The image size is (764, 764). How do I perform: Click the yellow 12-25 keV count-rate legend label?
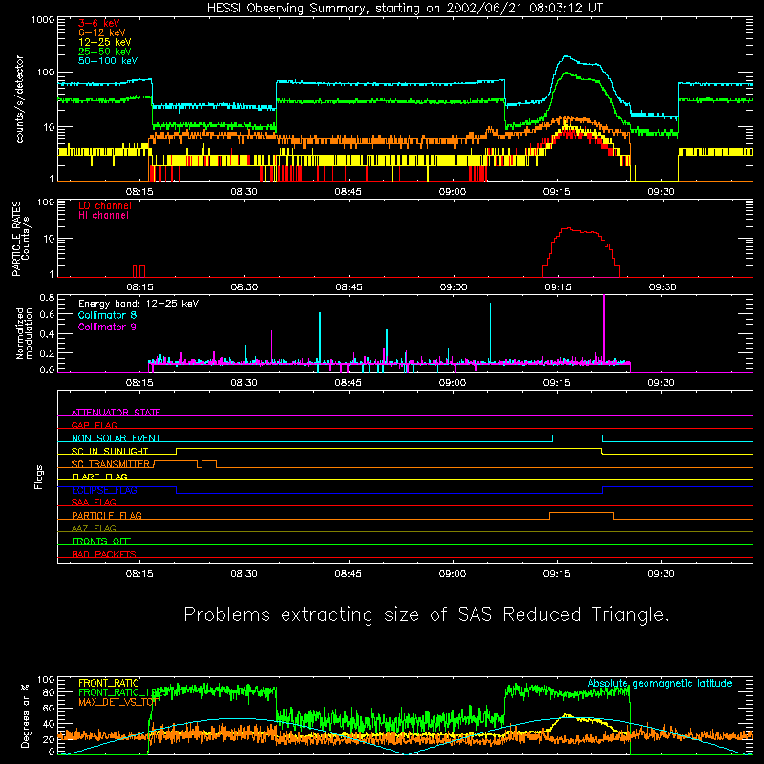[x=105, y=42]
